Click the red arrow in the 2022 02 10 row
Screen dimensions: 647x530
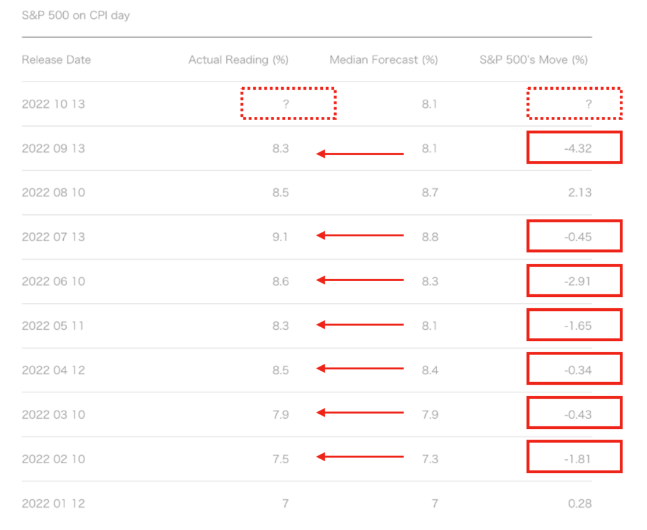pyautogui.click(x=360, y=457)
